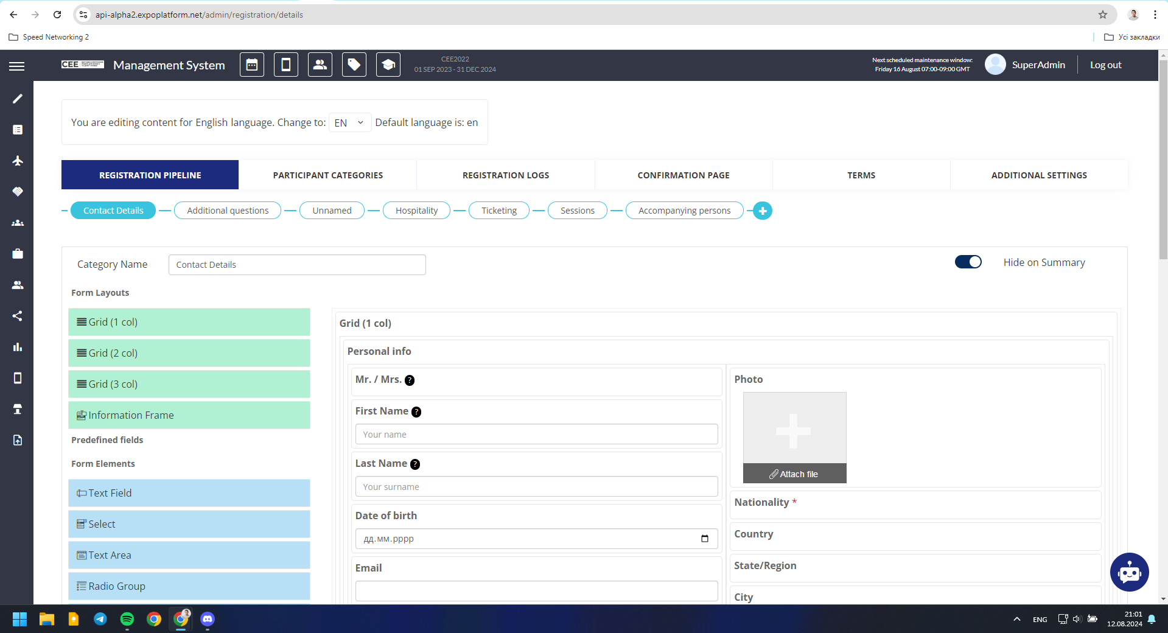The height and width of the screenshot is (633, 1168).
Task: Toggle the Hide on Summary switch
Action: 968,262
